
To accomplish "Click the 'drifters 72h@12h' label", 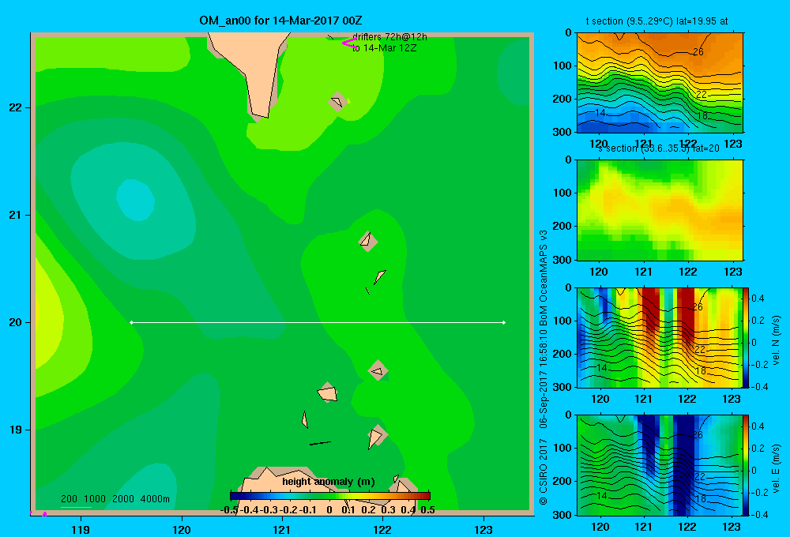I will [389, 37].
